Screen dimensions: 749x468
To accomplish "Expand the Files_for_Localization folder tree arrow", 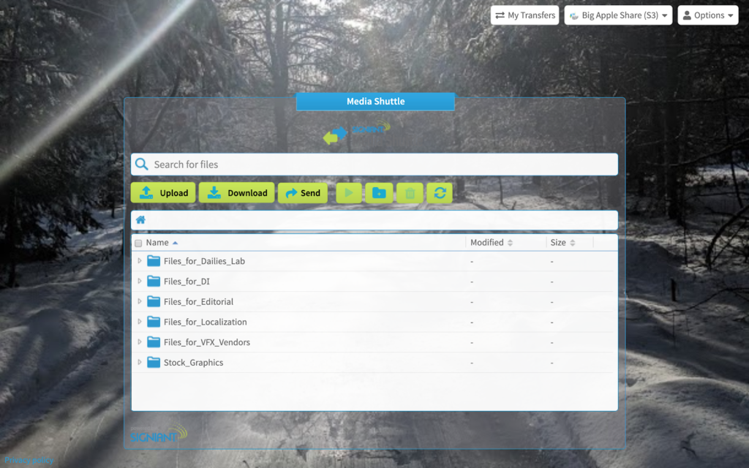I will click(140, 322).
